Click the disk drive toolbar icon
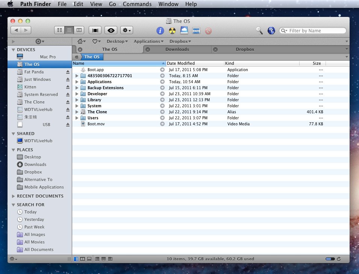 [184, 30]
